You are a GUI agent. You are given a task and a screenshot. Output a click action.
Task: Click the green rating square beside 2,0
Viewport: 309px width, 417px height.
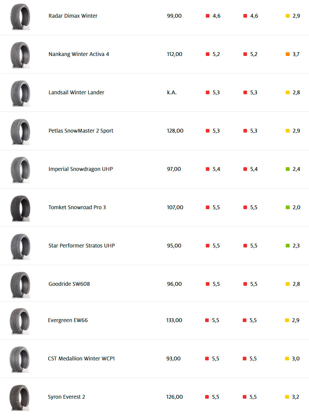[x=288, y=208]
